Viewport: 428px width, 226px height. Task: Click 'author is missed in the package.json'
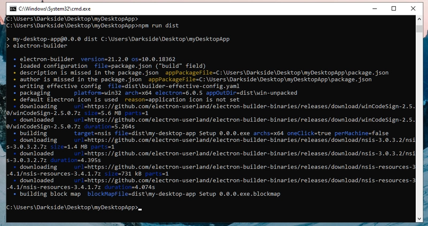81,79
